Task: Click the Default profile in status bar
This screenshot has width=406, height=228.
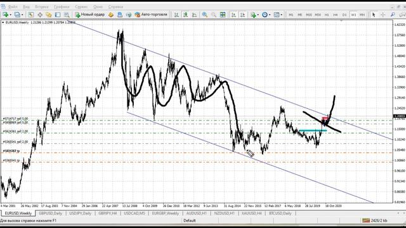Action: [190, 220]
